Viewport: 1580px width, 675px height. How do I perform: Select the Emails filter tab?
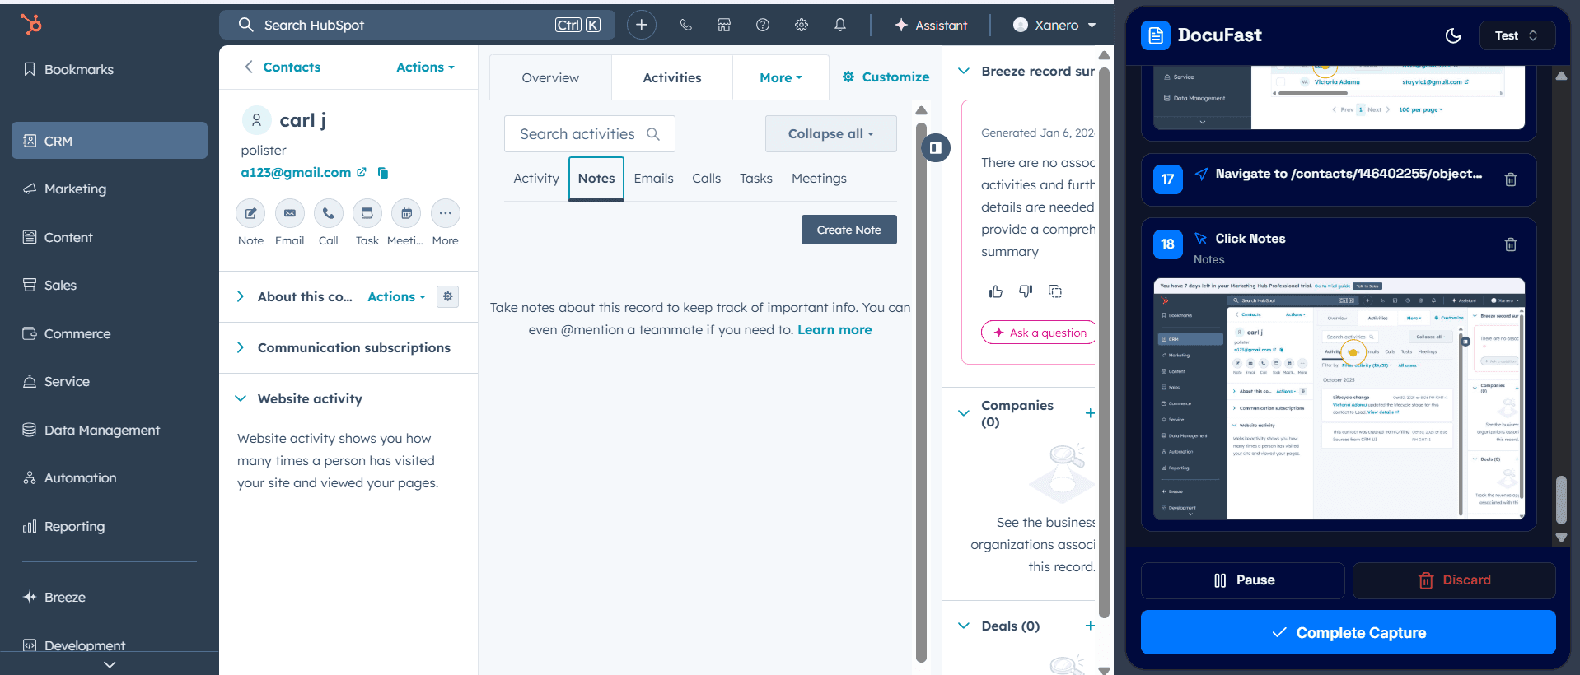(x=653, y=178)
